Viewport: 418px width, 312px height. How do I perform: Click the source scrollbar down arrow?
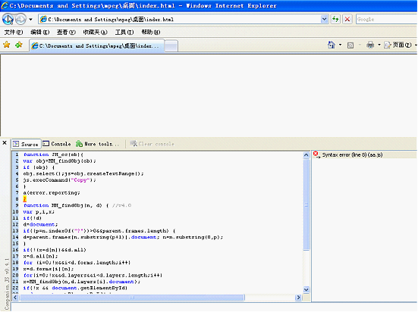coord(306,289)
